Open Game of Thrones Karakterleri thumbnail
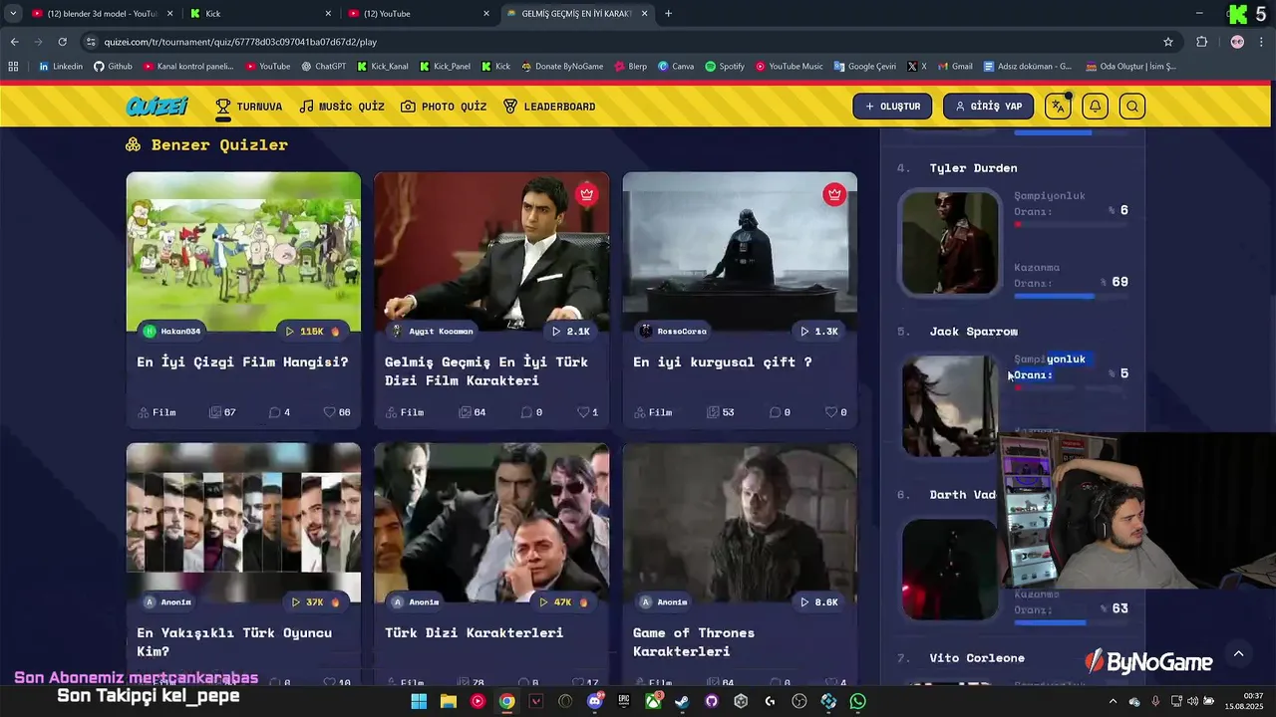Viewport: 1276px width, 717px height. (x=740, y=523)
